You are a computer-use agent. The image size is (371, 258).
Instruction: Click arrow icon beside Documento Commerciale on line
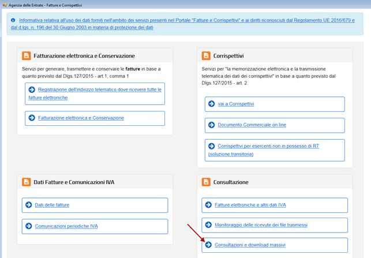coord(211,125)
